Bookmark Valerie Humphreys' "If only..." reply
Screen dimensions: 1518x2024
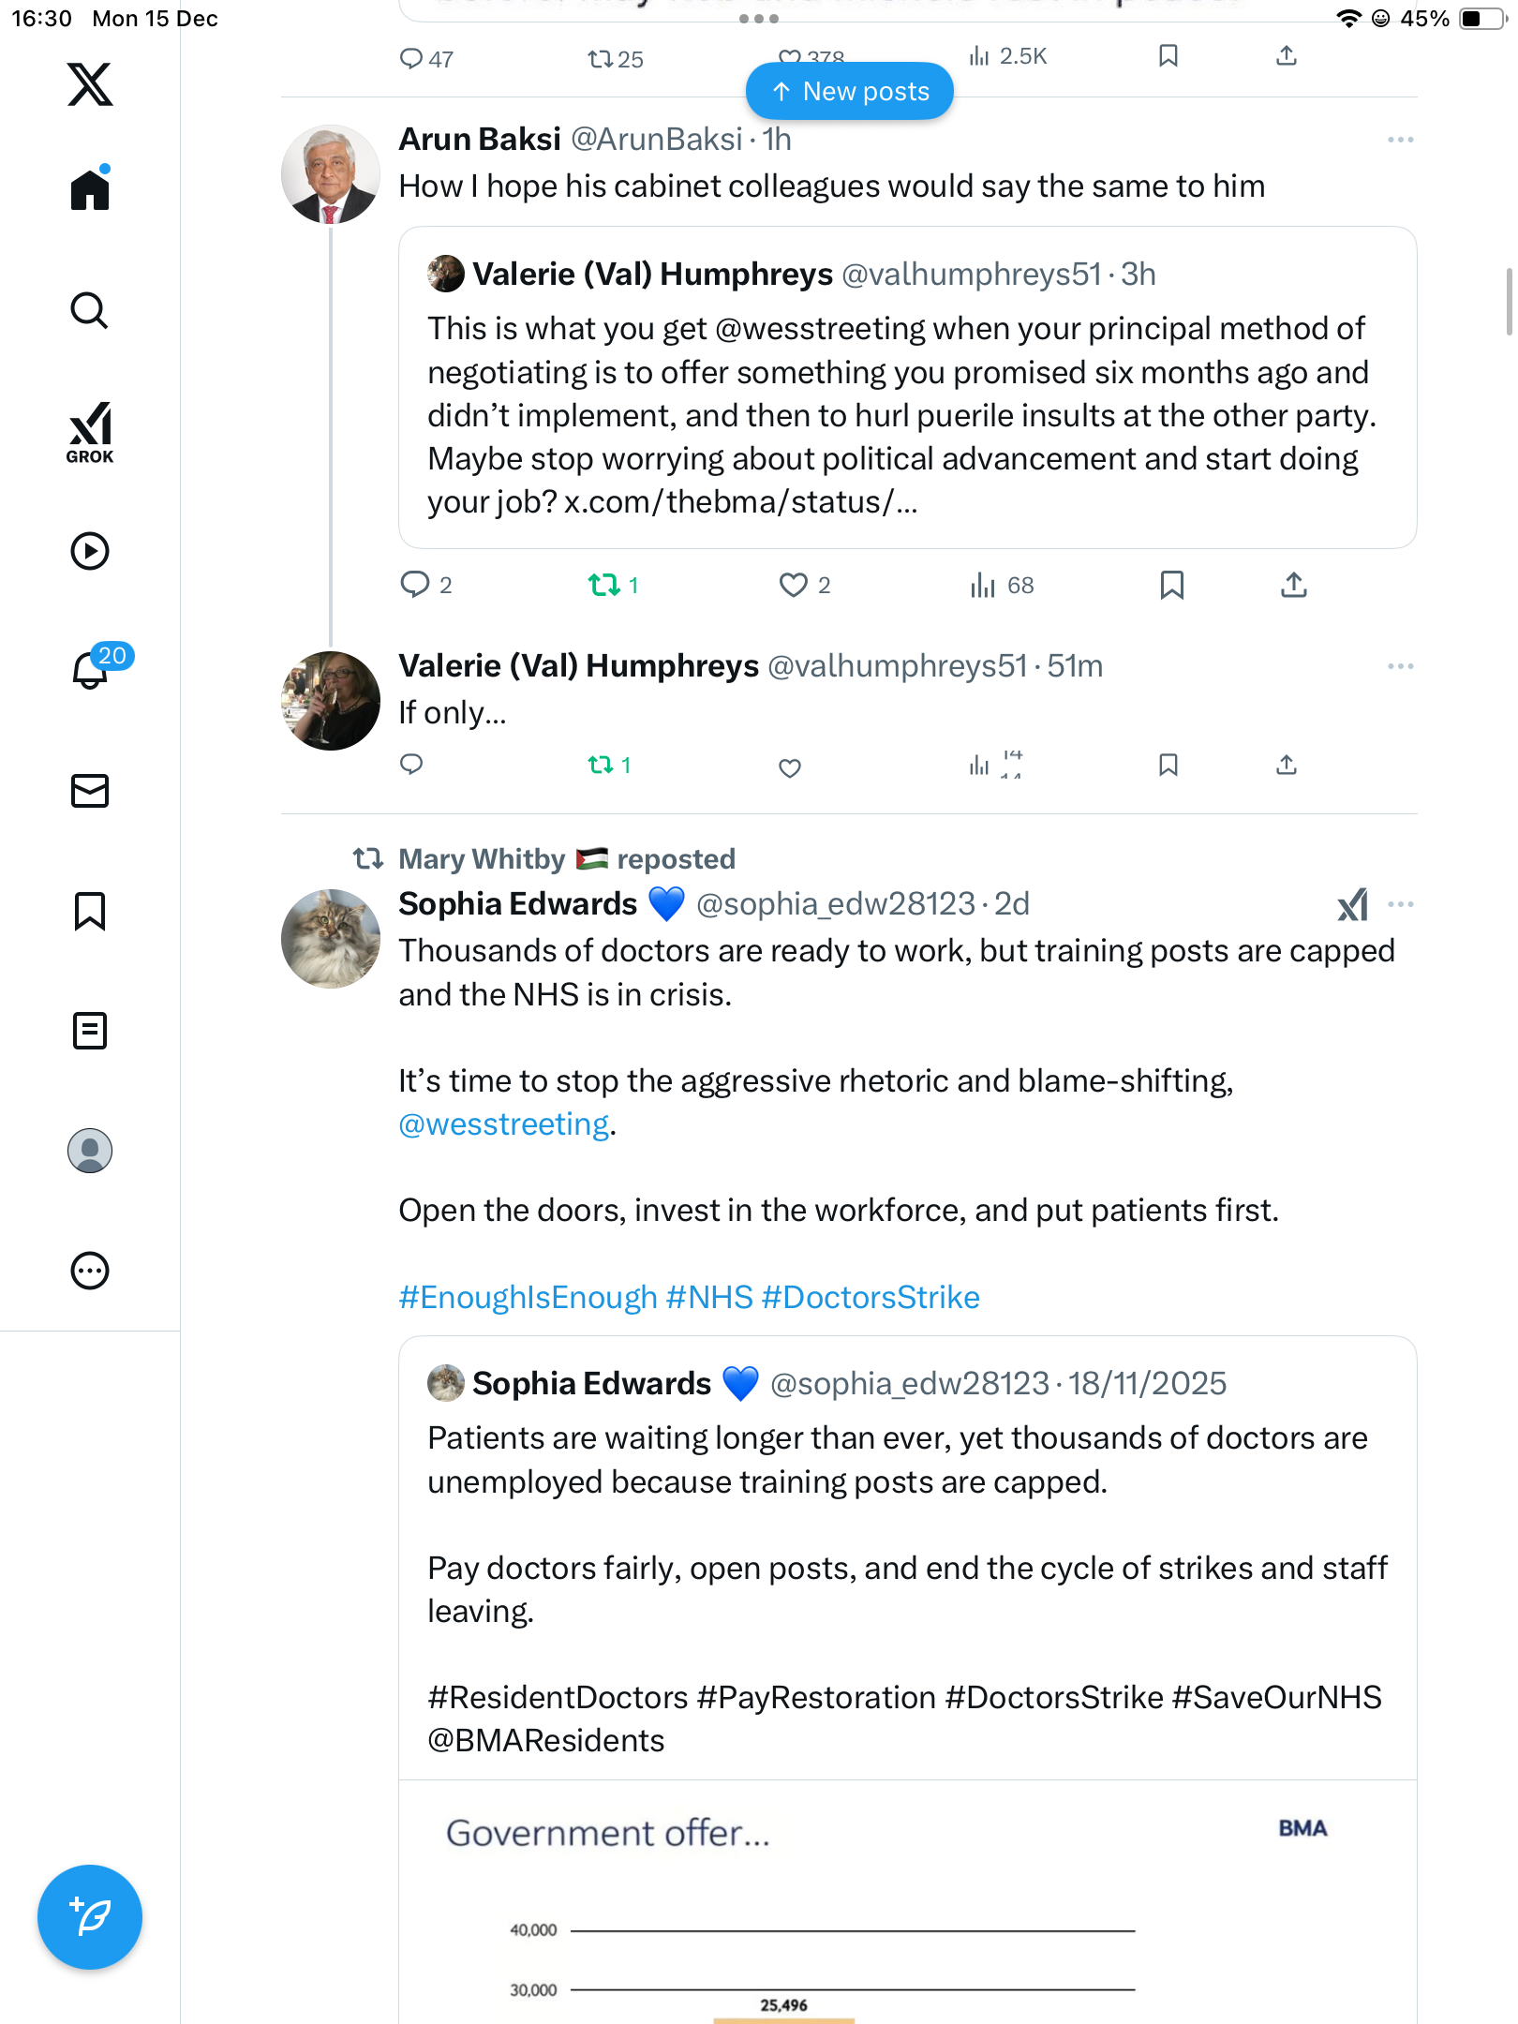click(1168, 766)
